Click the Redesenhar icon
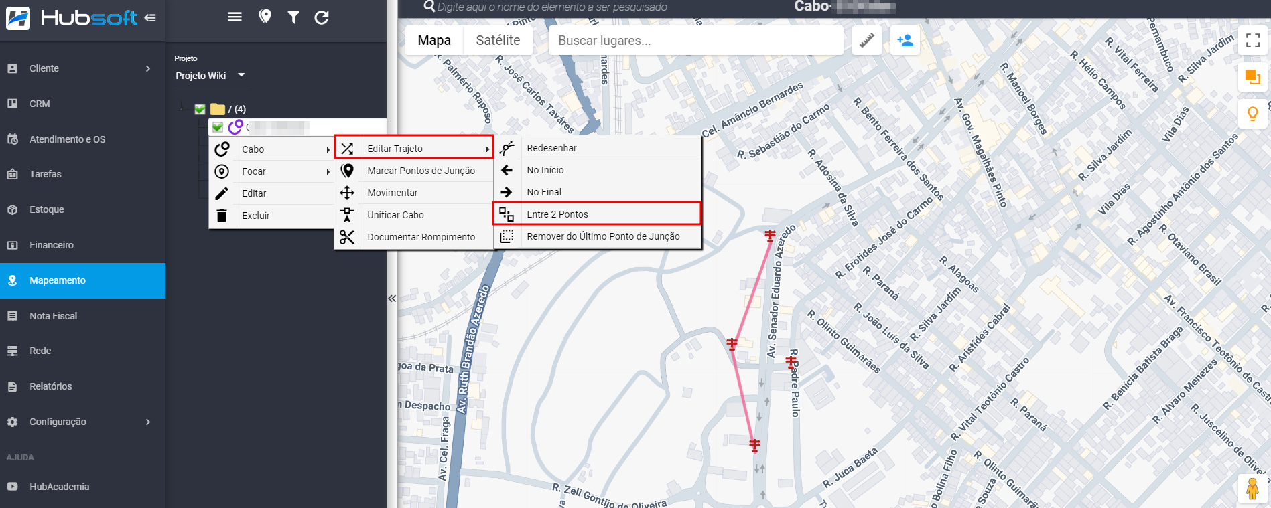1271x508 pixels. 507,148
